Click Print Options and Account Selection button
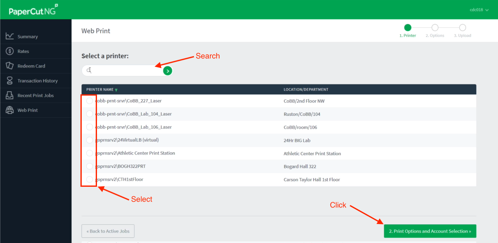 (x=430, y=231)
